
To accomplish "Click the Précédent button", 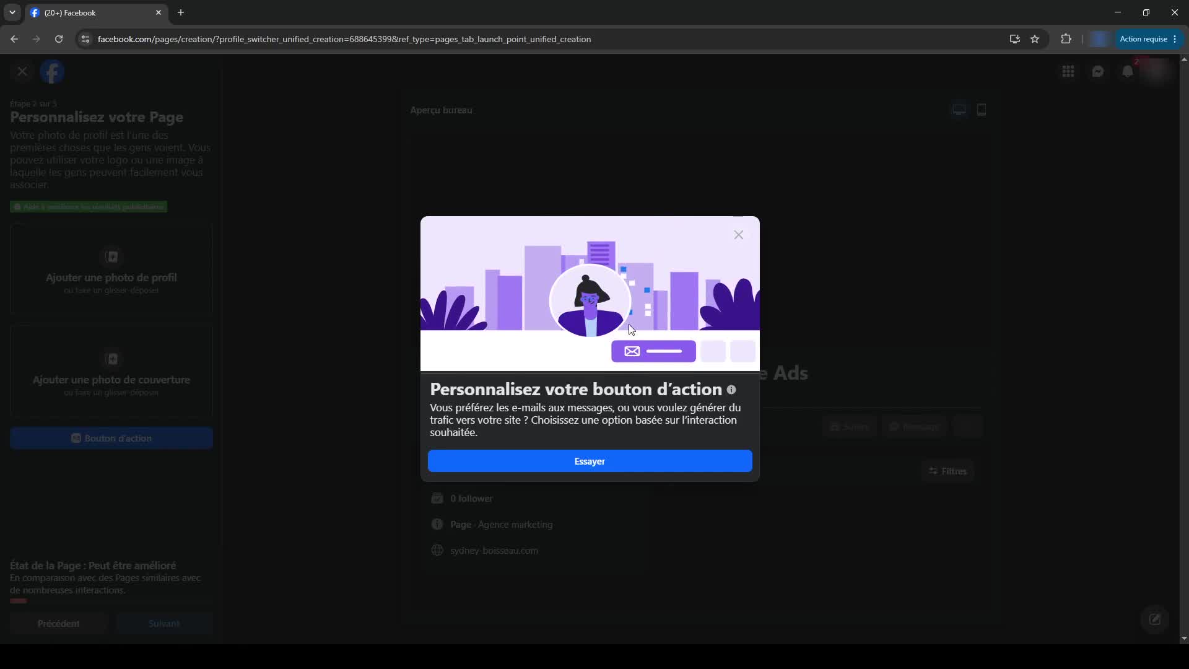I will (59, 623).
